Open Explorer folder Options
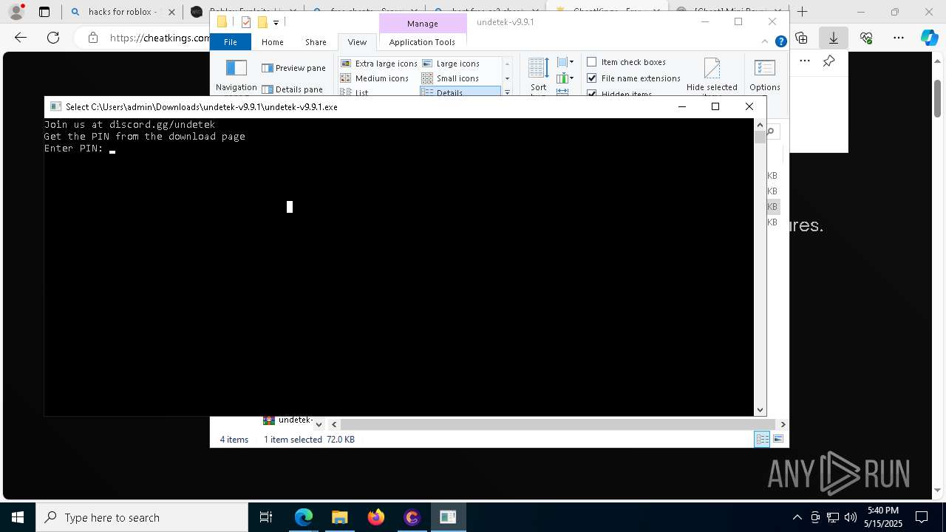This screenshot has height=532, width=946. click(x=764, y=75)
